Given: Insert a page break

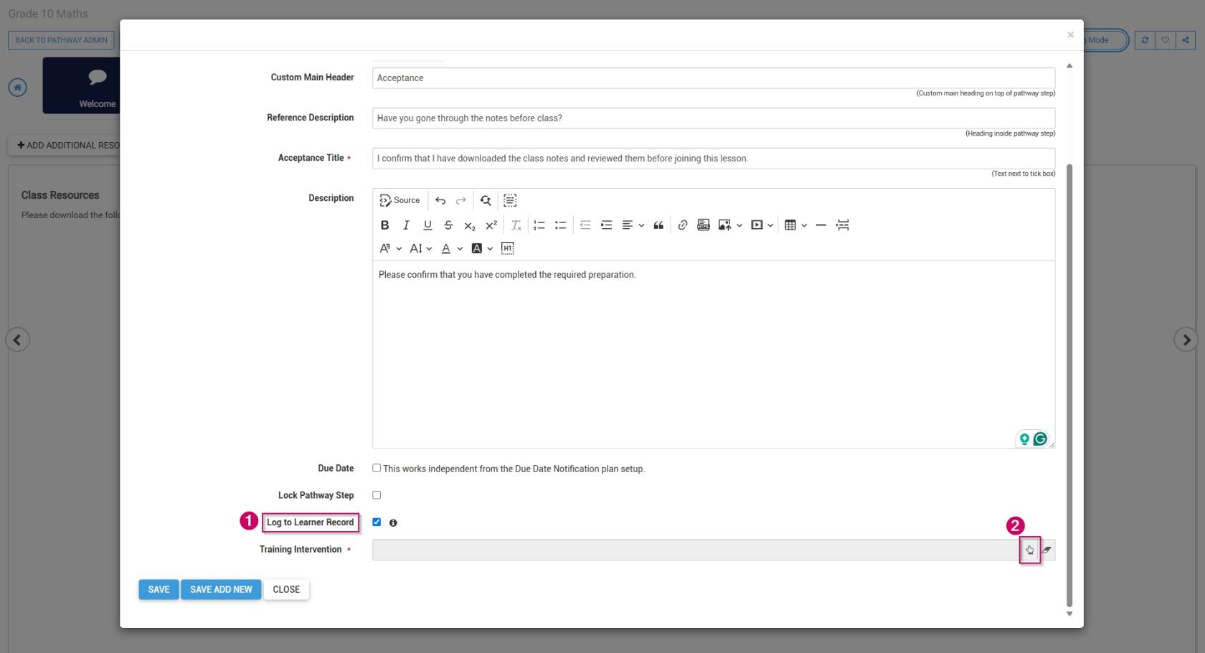Looking at the screenshot, I should coord(843,225).
